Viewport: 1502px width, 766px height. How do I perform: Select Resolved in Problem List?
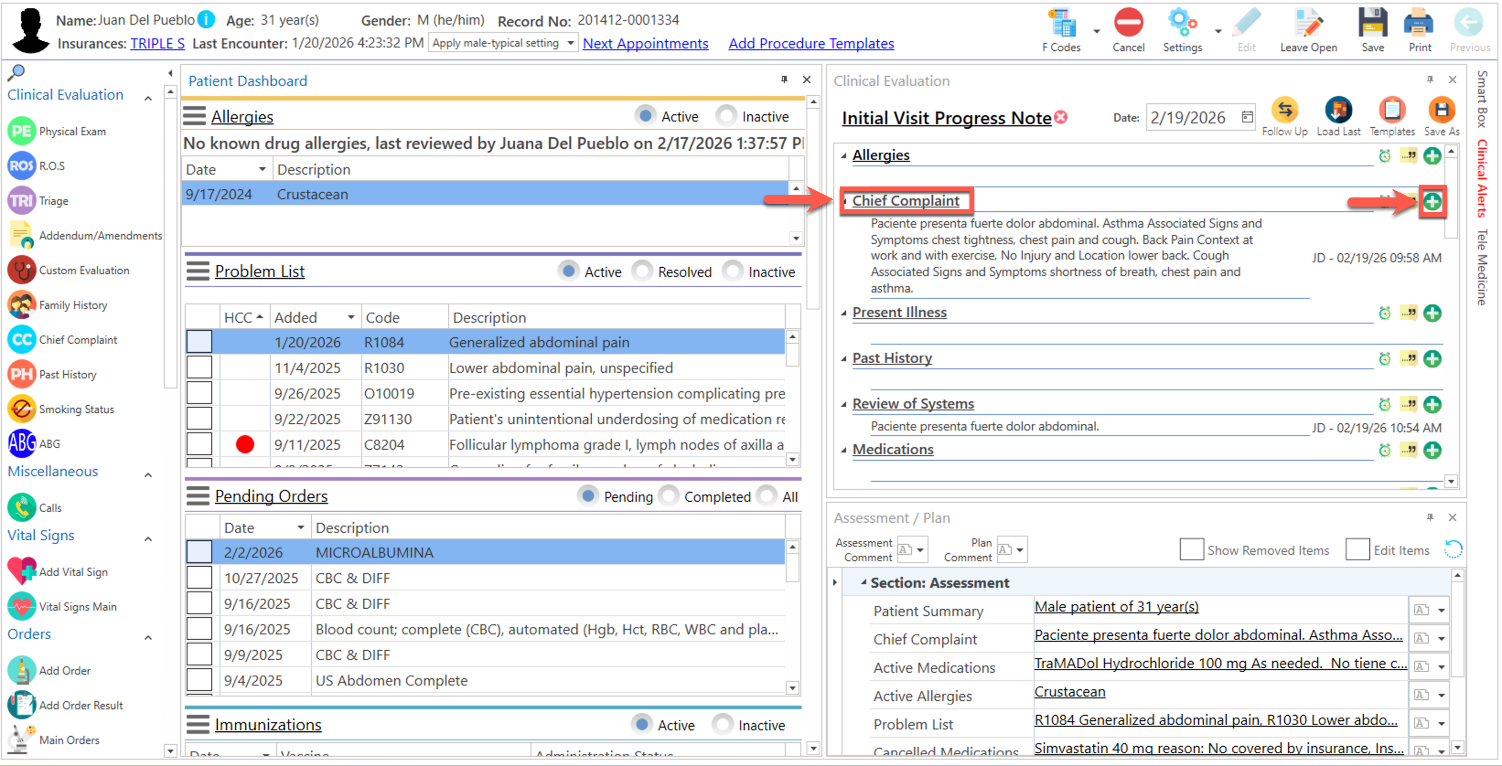coord(643,271)
